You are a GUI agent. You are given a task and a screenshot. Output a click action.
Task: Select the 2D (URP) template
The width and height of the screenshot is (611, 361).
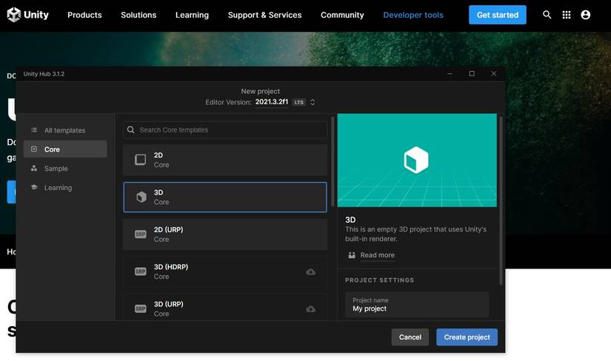point(225,235)
